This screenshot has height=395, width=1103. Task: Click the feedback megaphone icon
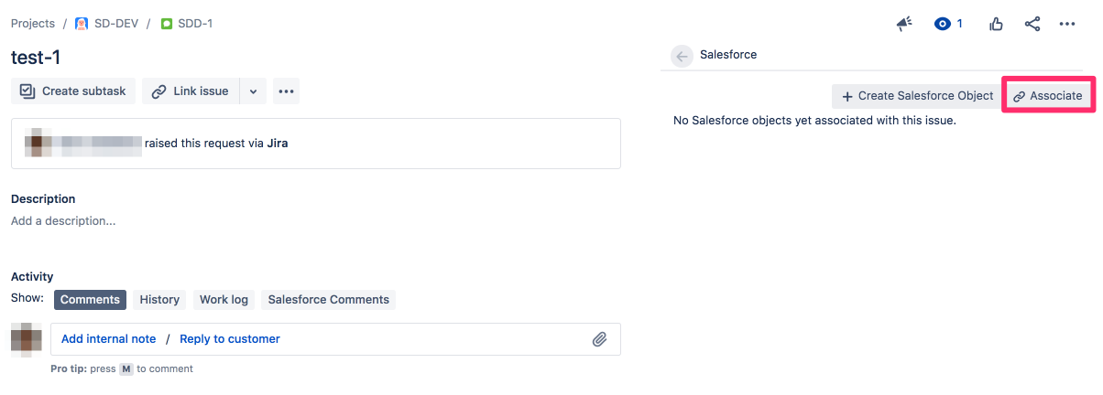tap(904, 24)
